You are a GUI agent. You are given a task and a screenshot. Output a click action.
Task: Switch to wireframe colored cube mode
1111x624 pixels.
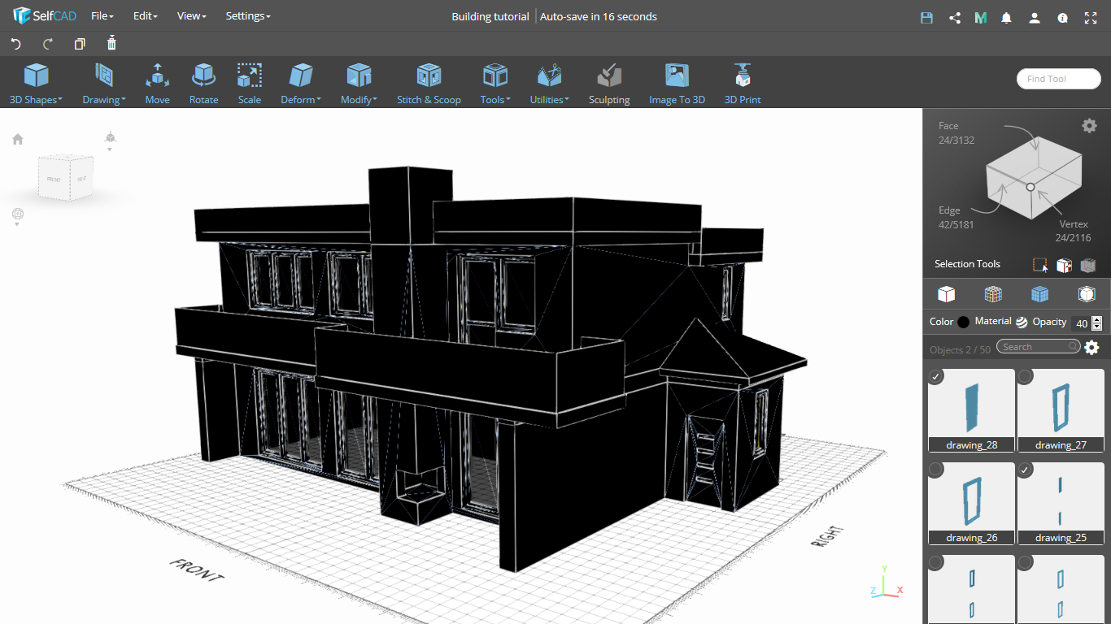(x=993, y=293)
